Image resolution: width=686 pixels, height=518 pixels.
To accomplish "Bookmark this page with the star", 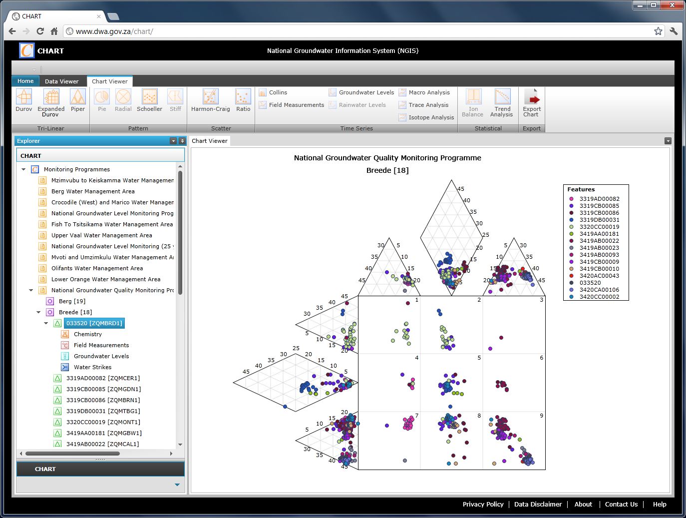I will click(658, 31).
